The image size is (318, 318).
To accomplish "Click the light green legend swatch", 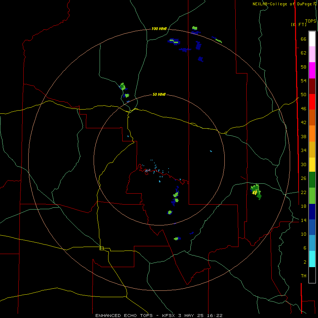I will tap(312, 196).
